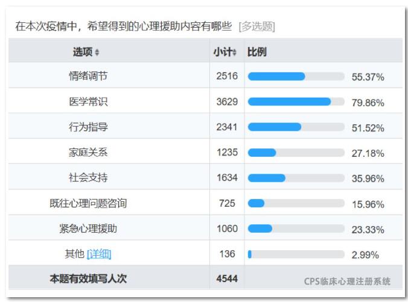Click the 多选题 tag in title
This screenshot has height=302, width=408.
(x=257, y=27)
